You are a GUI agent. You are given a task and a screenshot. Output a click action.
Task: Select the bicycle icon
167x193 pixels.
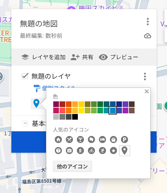[x=91, y=150]
